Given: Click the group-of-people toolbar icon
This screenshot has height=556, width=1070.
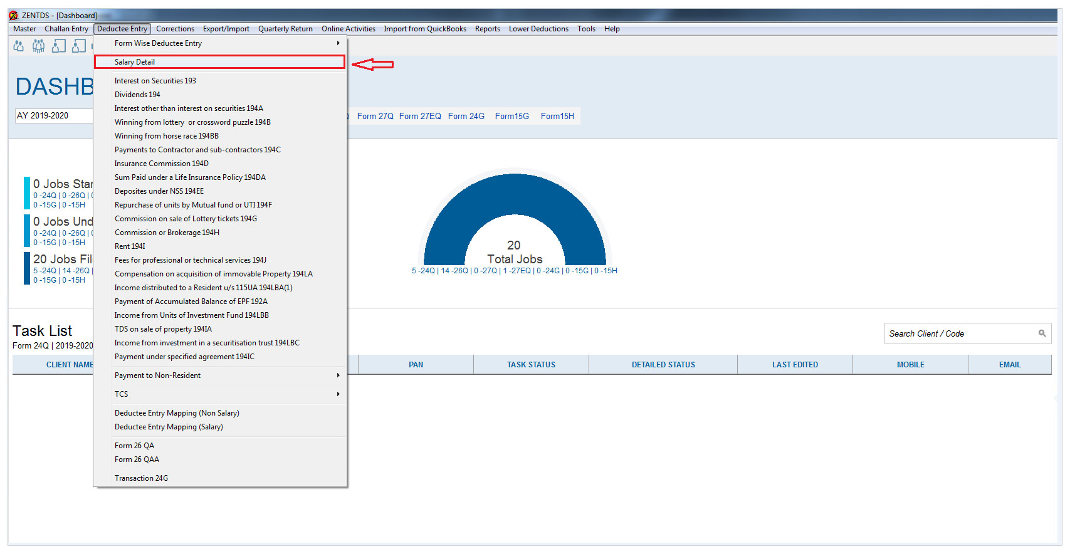Looking at the screenshot, I should tap(39, 46).
